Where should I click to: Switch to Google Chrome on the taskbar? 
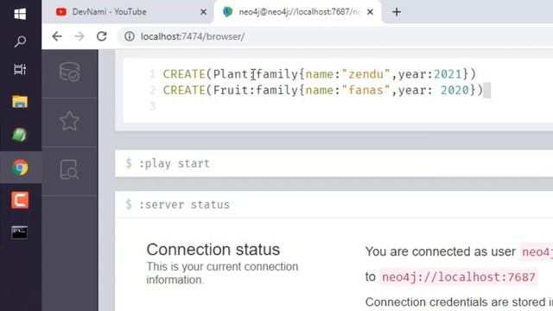coord(20,168)
